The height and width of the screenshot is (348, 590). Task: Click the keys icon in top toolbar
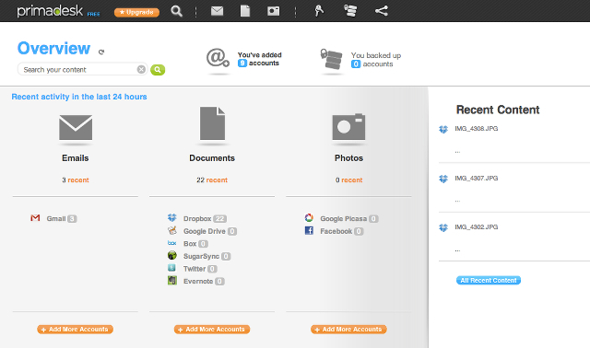(x=319, y=11)
